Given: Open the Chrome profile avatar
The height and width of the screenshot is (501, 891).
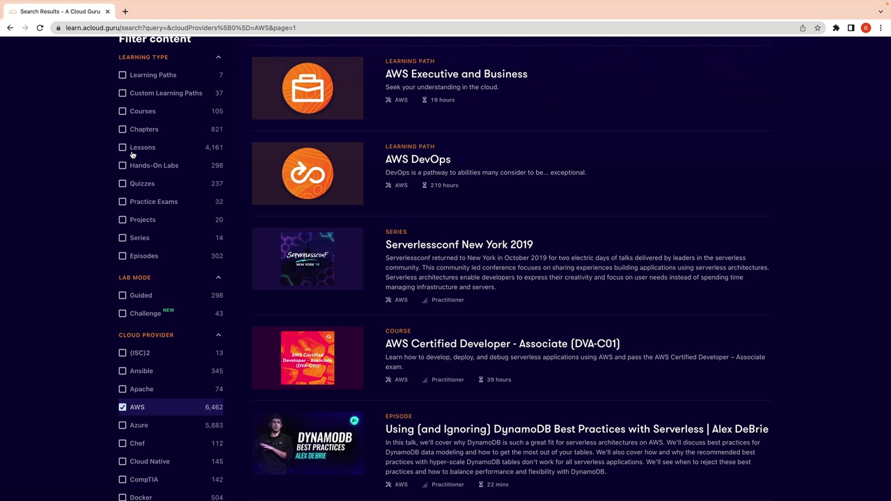Looking at the screenshot, I should (x=866, y=28).
